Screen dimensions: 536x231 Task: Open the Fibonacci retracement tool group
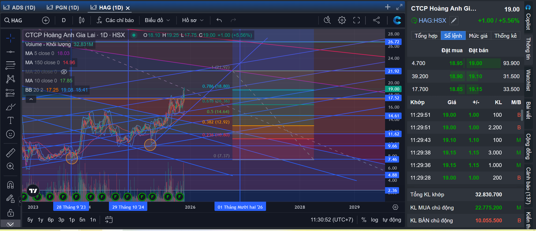[x=10, y=65]
